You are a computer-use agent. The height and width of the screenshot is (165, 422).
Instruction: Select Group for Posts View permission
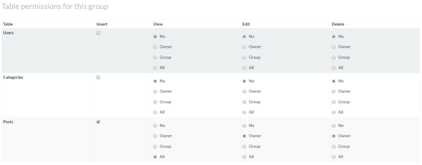pos(155,147)
